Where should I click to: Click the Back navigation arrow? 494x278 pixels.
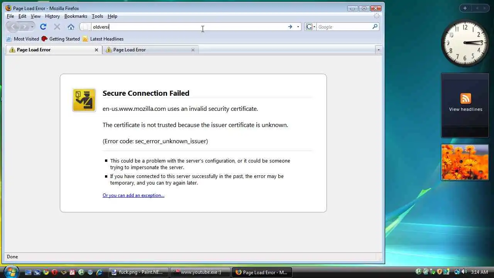click(x=13, y=27)
